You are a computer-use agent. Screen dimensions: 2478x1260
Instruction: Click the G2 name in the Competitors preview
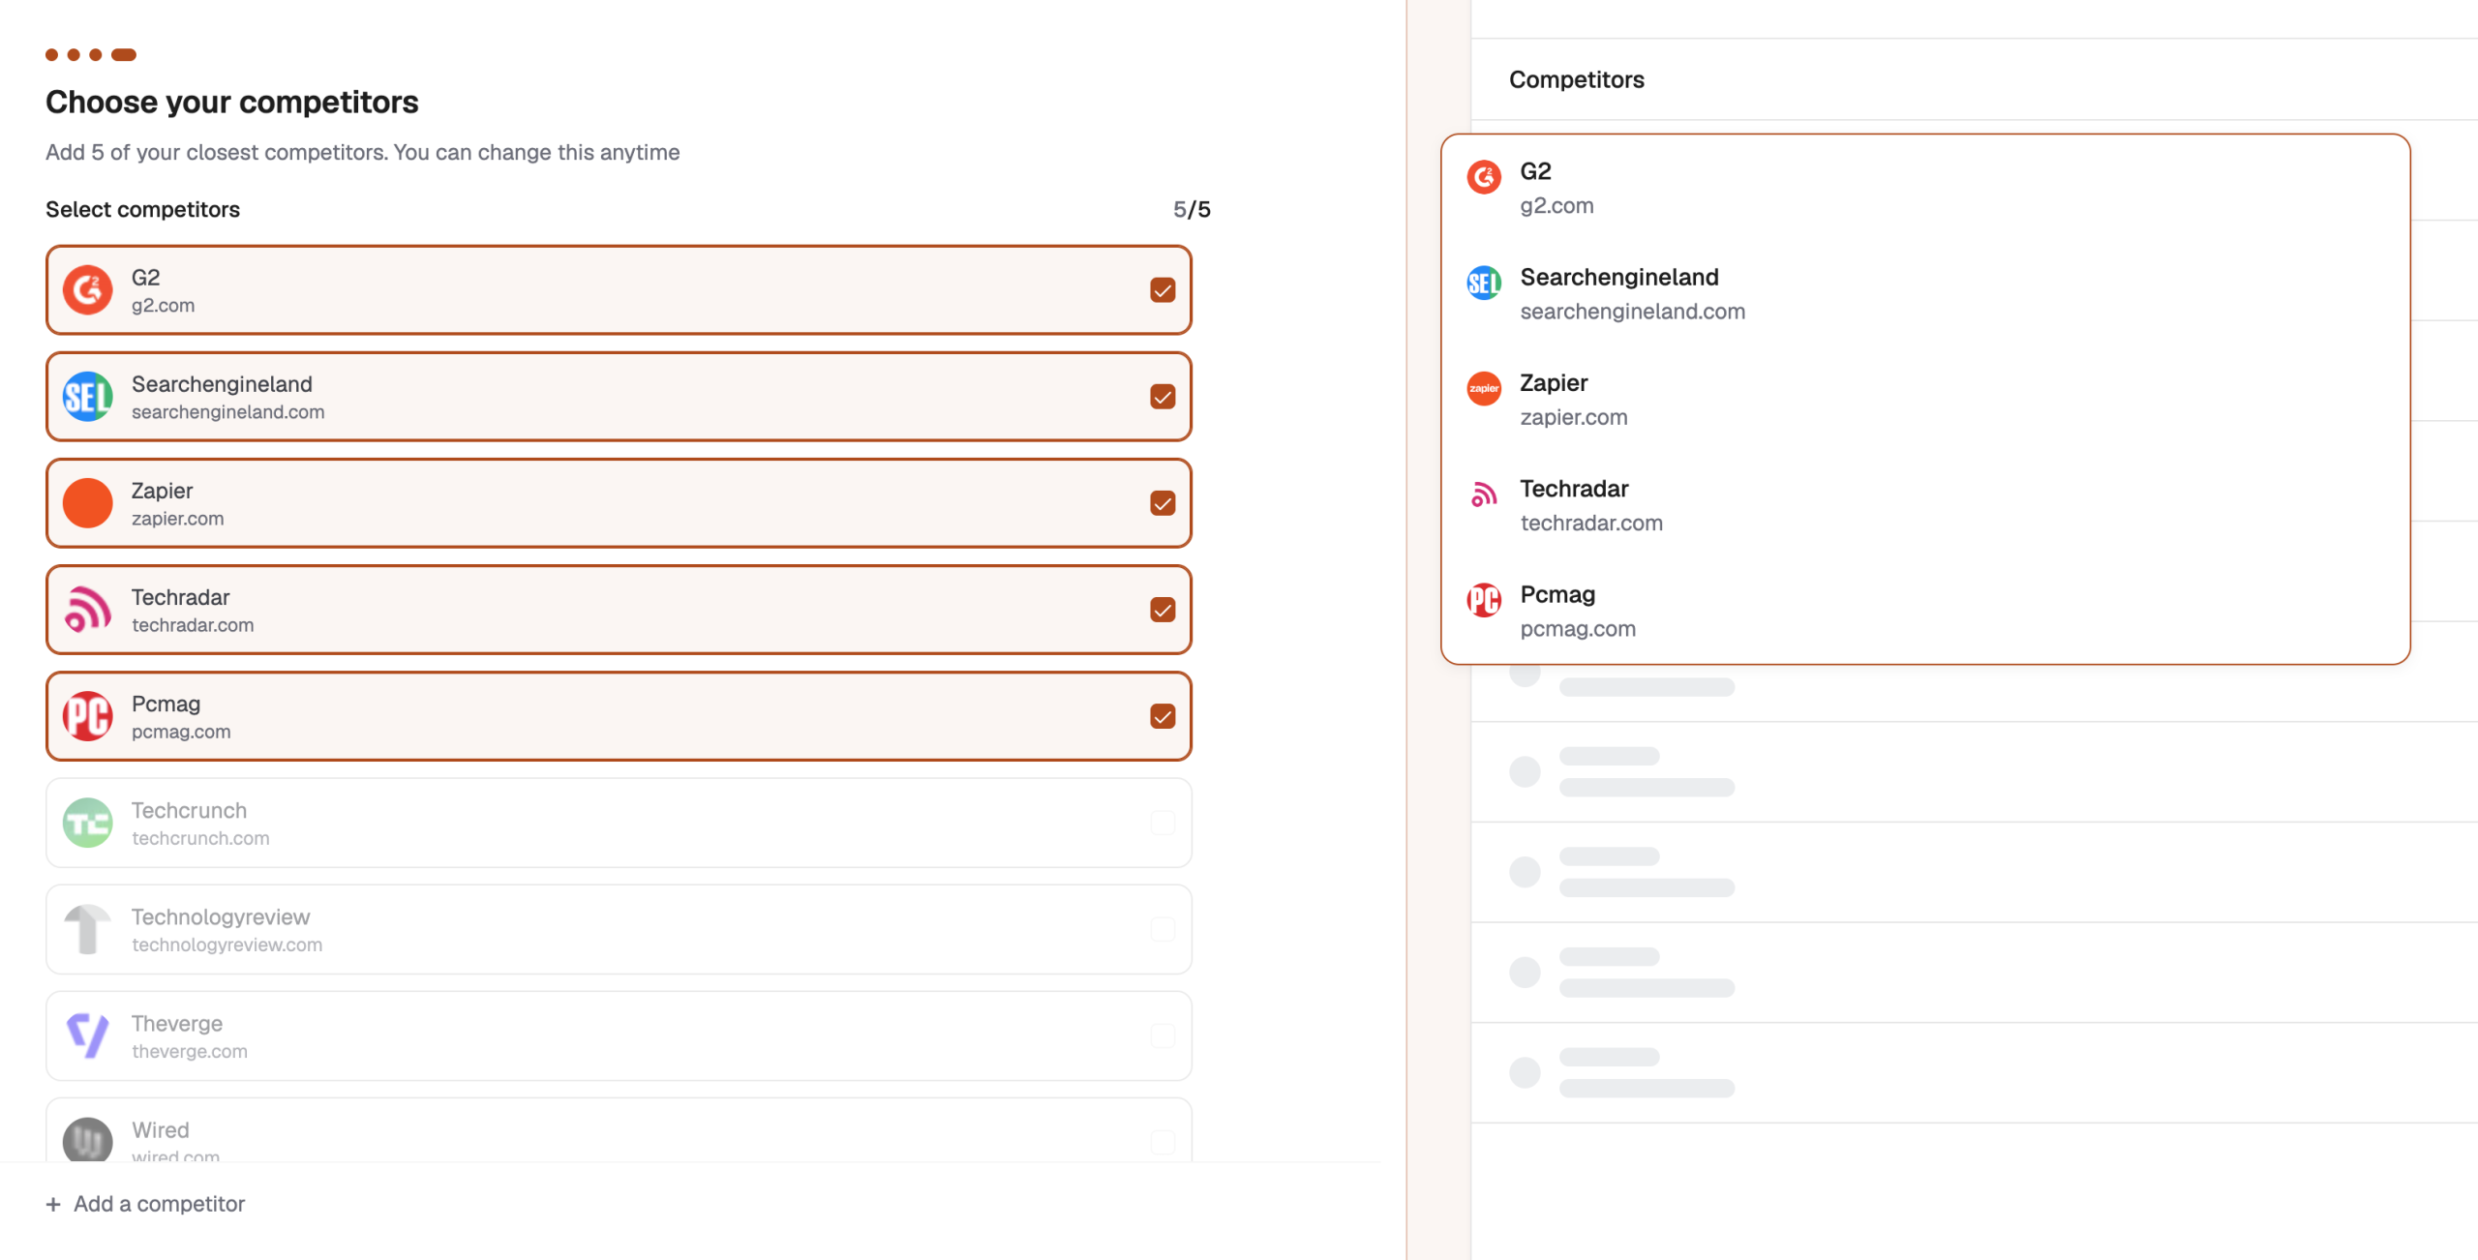click(1535, 171)
